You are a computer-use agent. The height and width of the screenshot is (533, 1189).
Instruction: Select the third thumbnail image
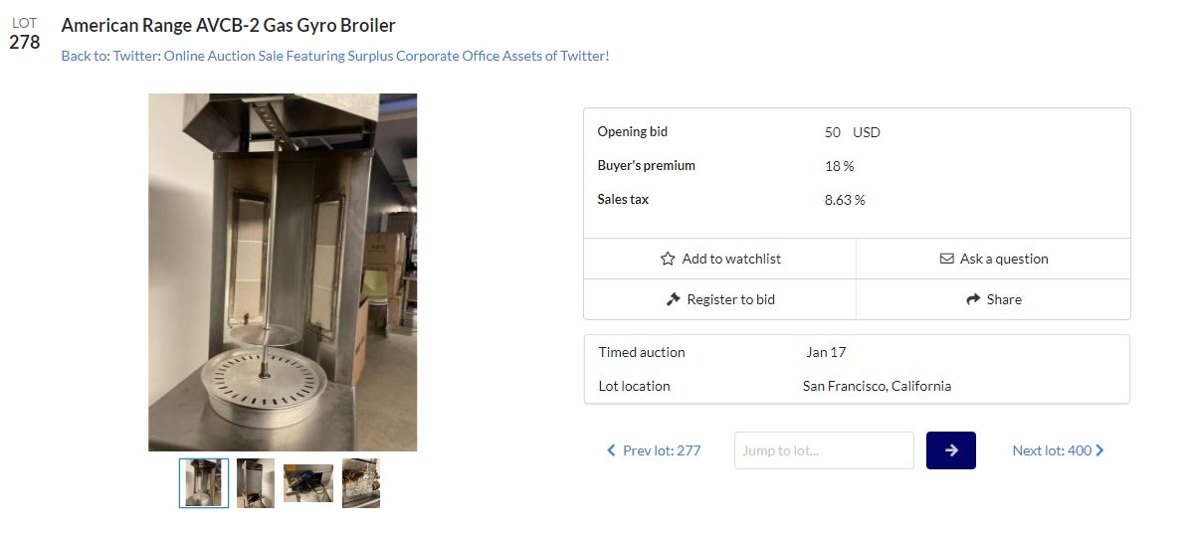308,483
